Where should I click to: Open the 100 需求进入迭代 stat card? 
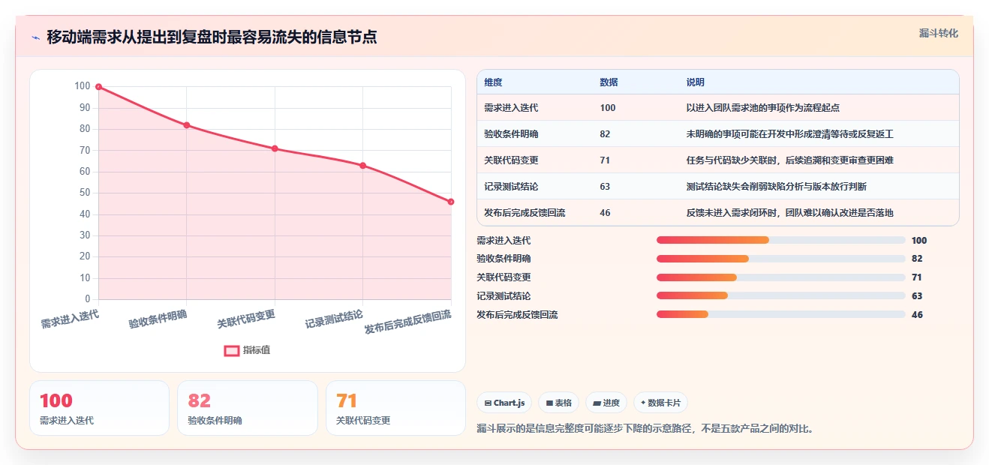(99, 408)
